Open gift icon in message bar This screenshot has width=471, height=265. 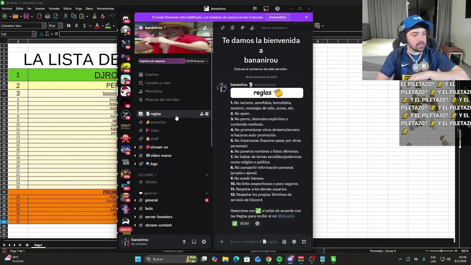coord(284,242)
